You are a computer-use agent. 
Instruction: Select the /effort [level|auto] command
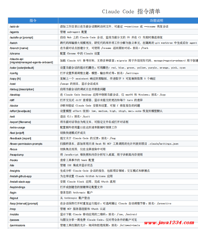pyautogui.click(x=20, y=111)
